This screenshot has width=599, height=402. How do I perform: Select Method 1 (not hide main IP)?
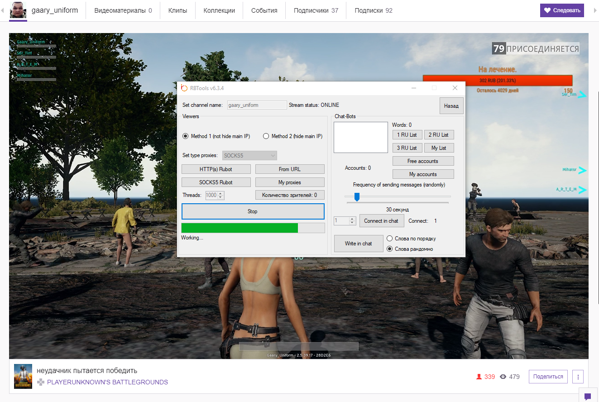tap(185, 136)
